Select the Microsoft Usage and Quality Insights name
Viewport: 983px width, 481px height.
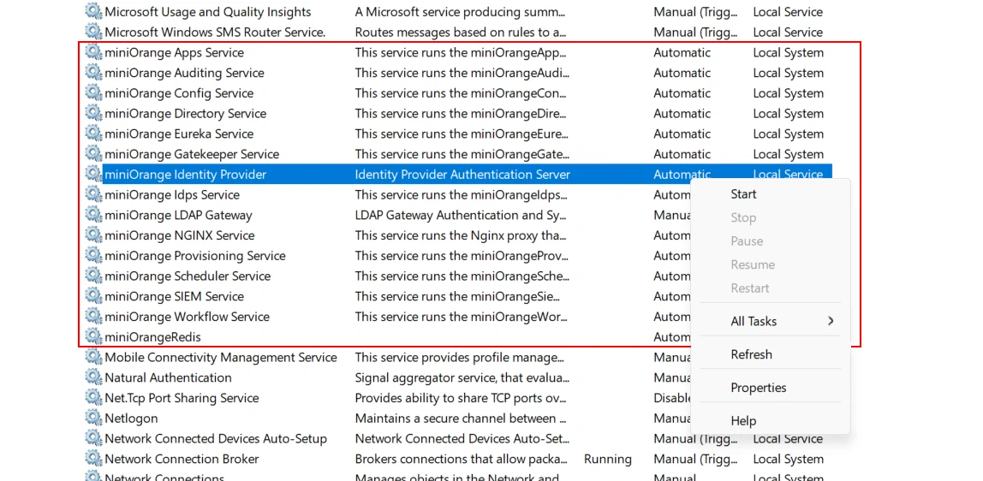pos(207,12)
